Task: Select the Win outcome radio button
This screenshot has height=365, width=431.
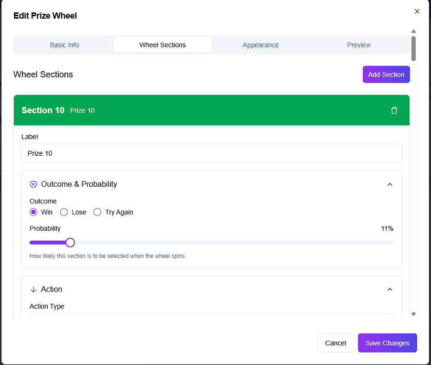Action: [33, 212]
